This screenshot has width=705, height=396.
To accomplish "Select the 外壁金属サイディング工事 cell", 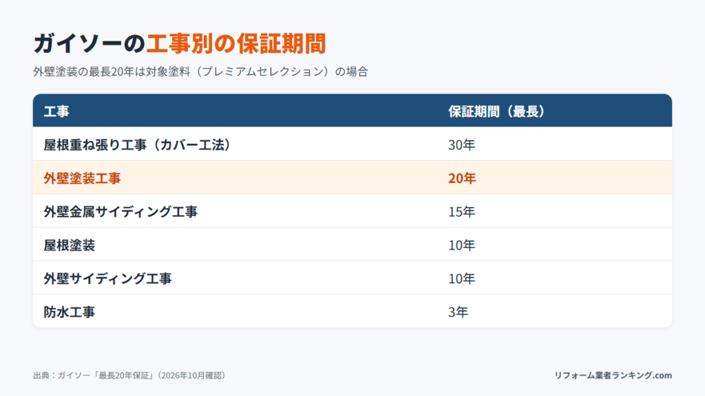I will pyautogui.click(x=120, y=212).
